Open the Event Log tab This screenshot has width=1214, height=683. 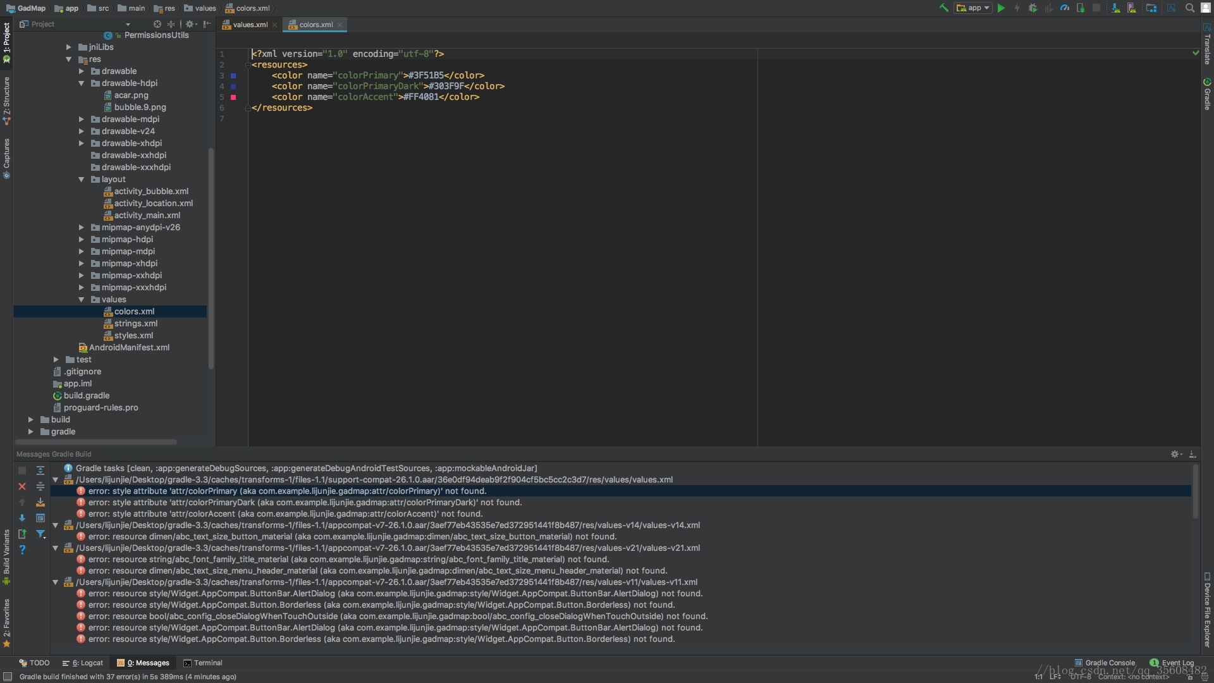pos(1172,663)
